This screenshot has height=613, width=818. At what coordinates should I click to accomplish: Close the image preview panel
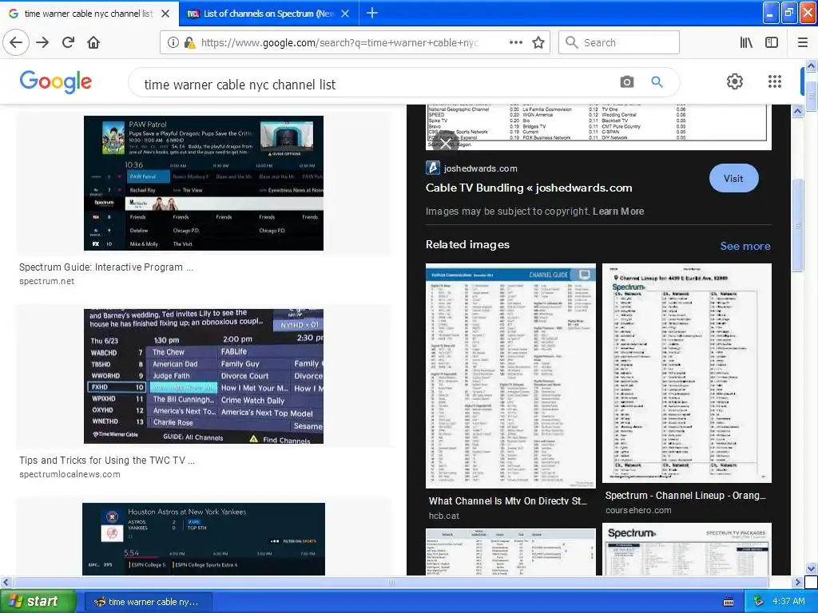446,144
